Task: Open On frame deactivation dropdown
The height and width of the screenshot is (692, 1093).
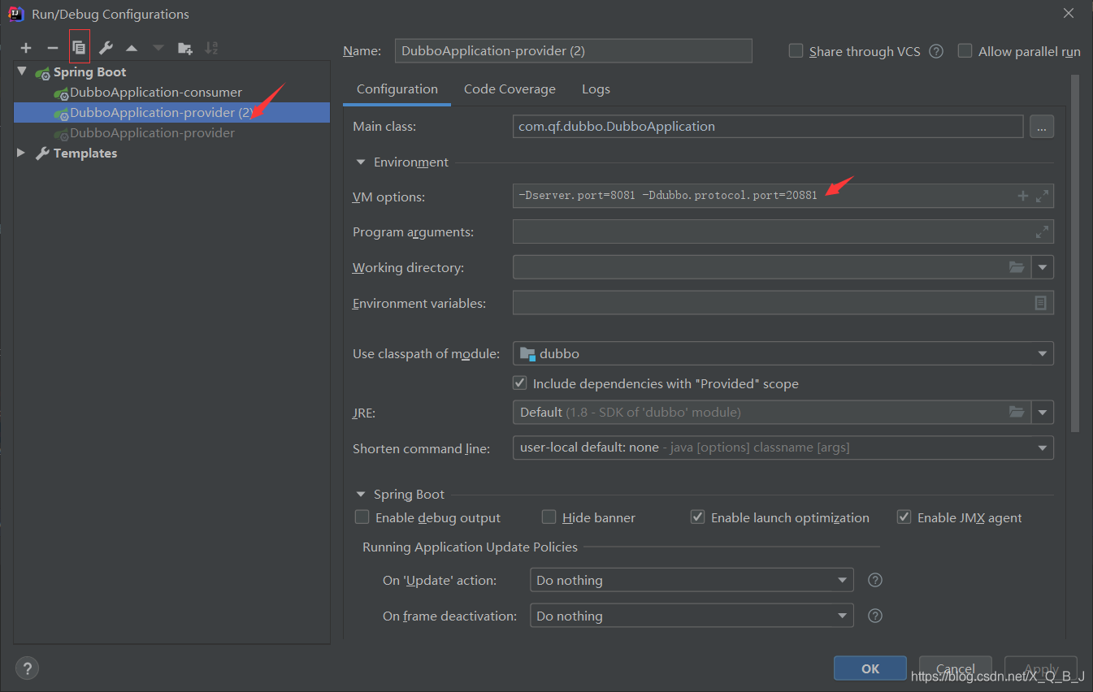Action: click(843, 616)
